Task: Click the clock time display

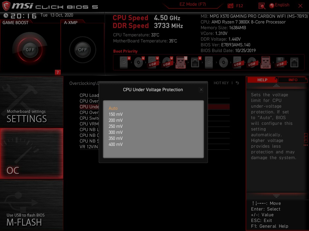Action: pyautogui.click(x=24, y=16)
